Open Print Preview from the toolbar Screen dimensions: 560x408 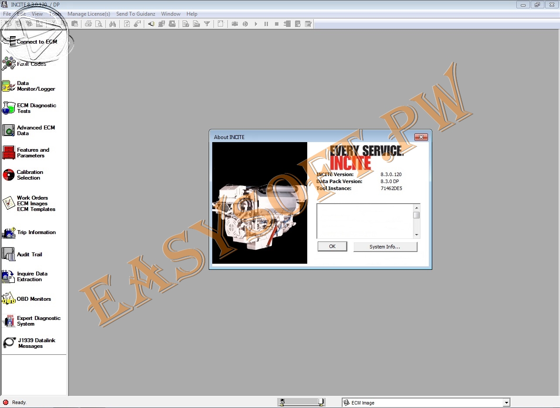point(99,24)
